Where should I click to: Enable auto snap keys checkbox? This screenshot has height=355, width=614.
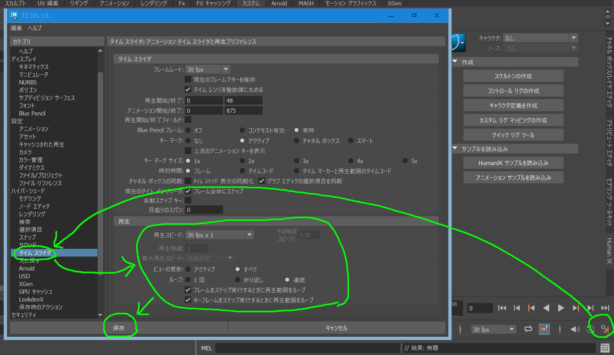pyautogui.click(x=188, y=200)
